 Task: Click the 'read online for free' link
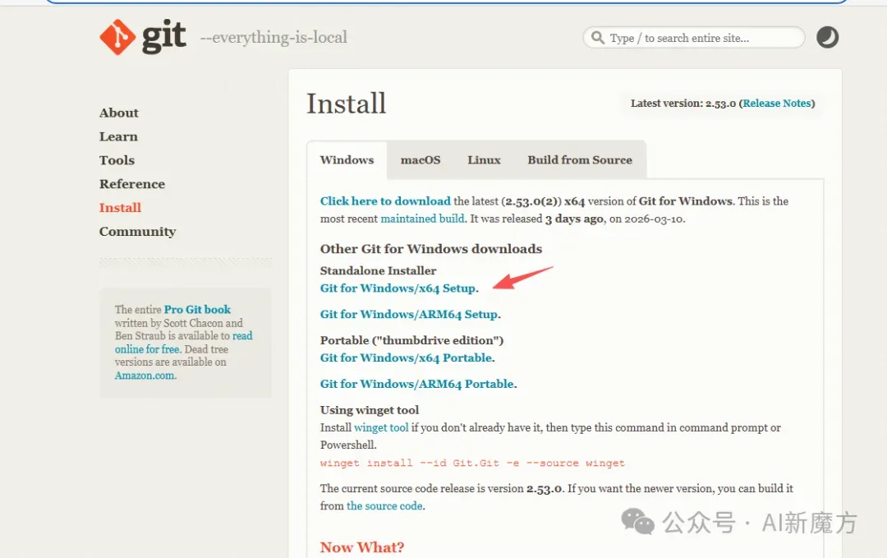pos(183,343)
